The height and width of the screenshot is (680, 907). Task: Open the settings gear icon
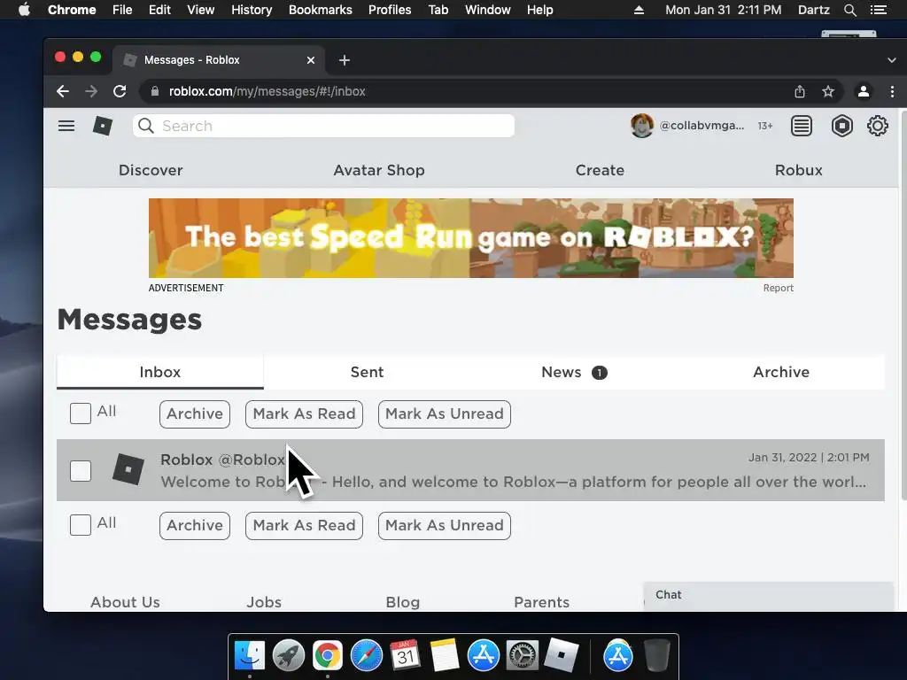(878, 126)
